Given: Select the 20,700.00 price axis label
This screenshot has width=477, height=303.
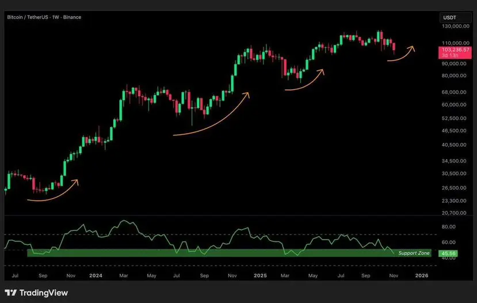Looking at the screenshot, I should [454, 213].
